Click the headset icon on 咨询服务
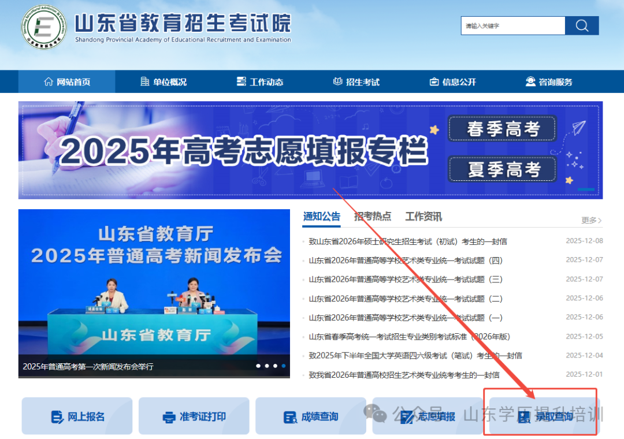 point(529,81)
